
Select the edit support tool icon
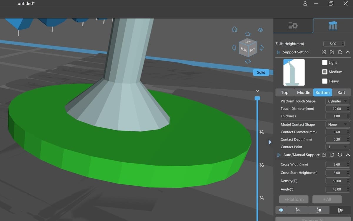pyautogui.click(x=340, y=210)
